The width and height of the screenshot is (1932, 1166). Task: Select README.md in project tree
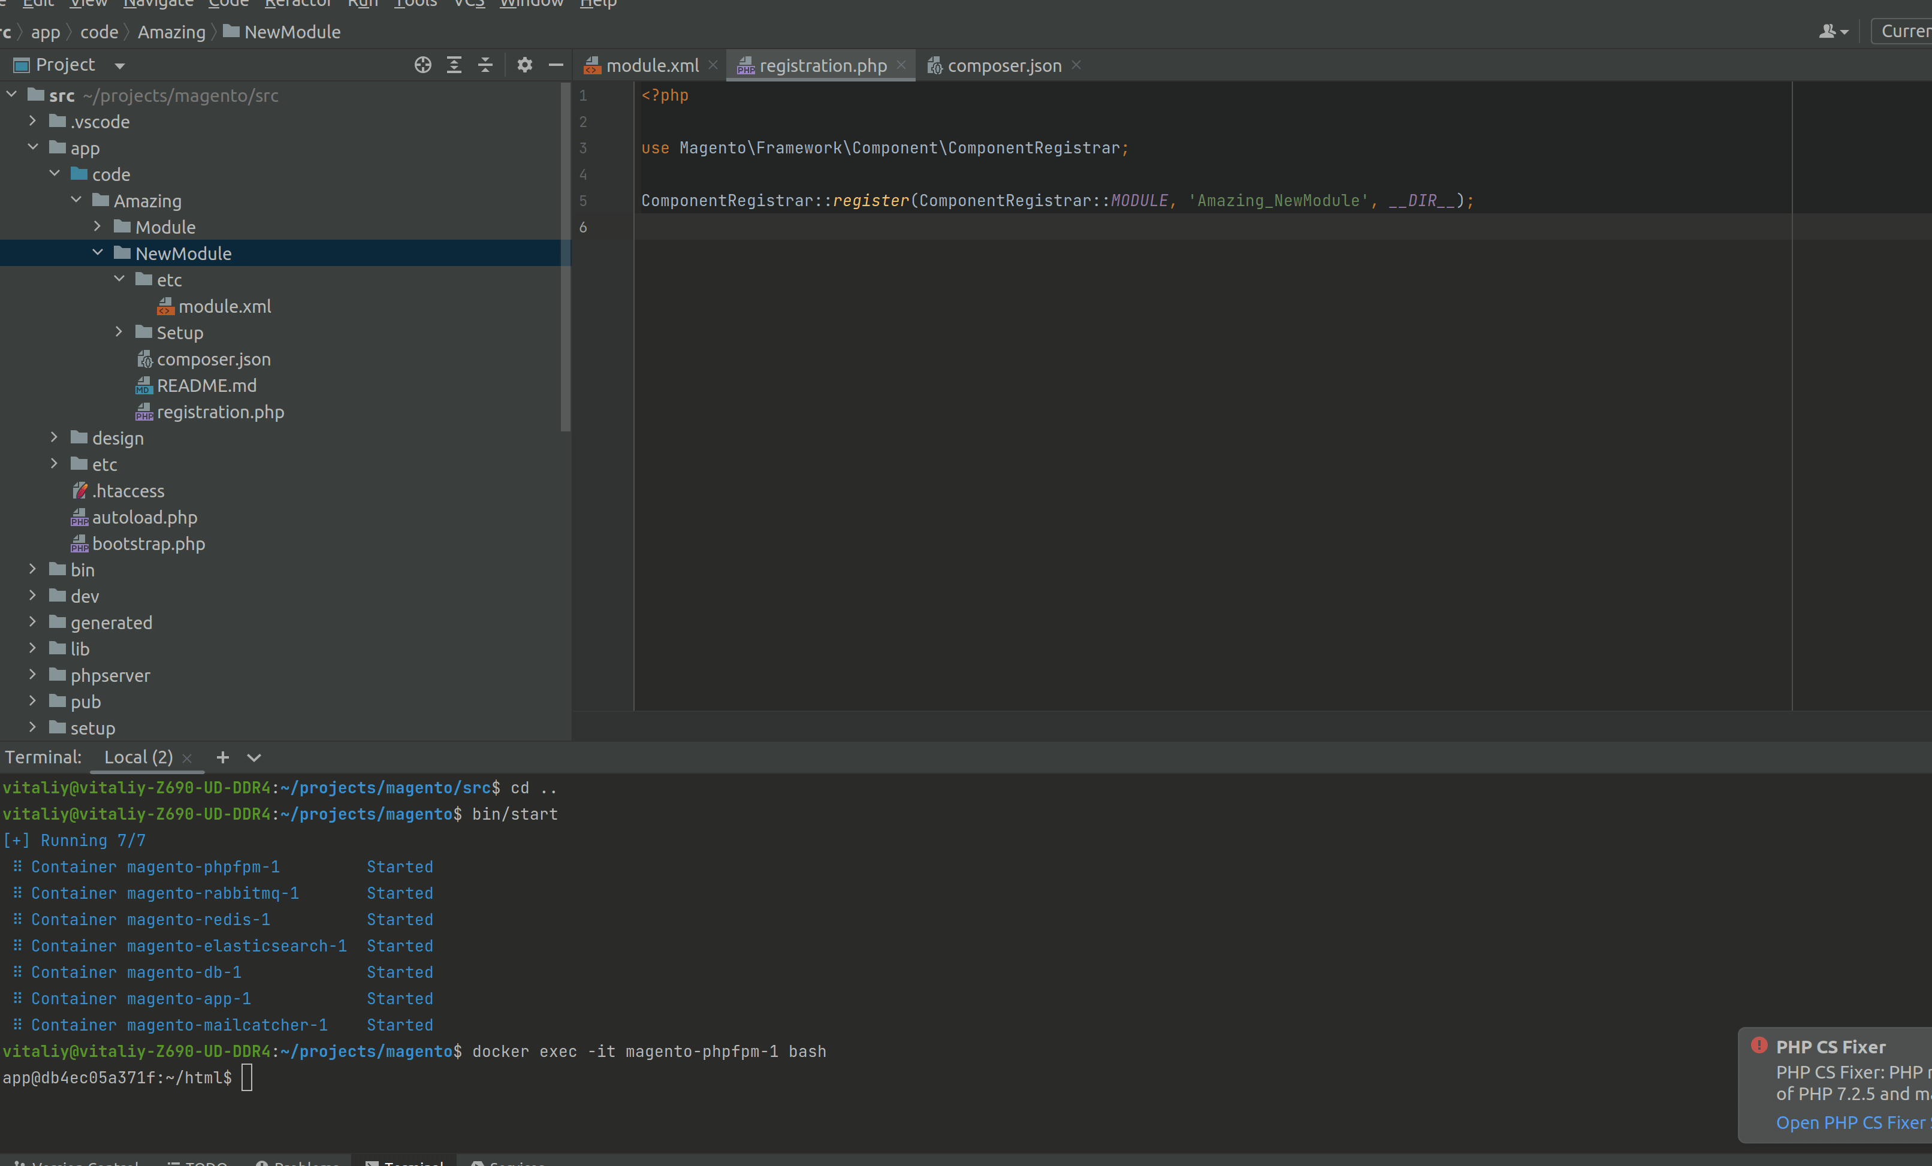[206, 385]
